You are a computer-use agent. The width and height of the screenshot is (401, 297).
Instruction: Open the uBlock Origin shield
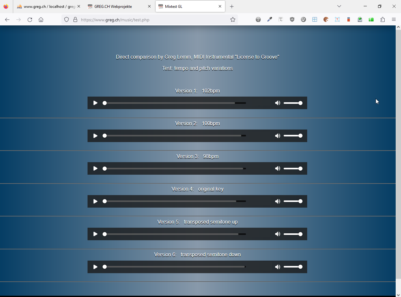(292, 19)
